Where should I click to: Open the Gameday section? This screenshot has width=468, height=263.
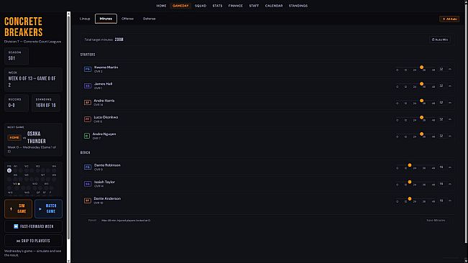(180, 6)
